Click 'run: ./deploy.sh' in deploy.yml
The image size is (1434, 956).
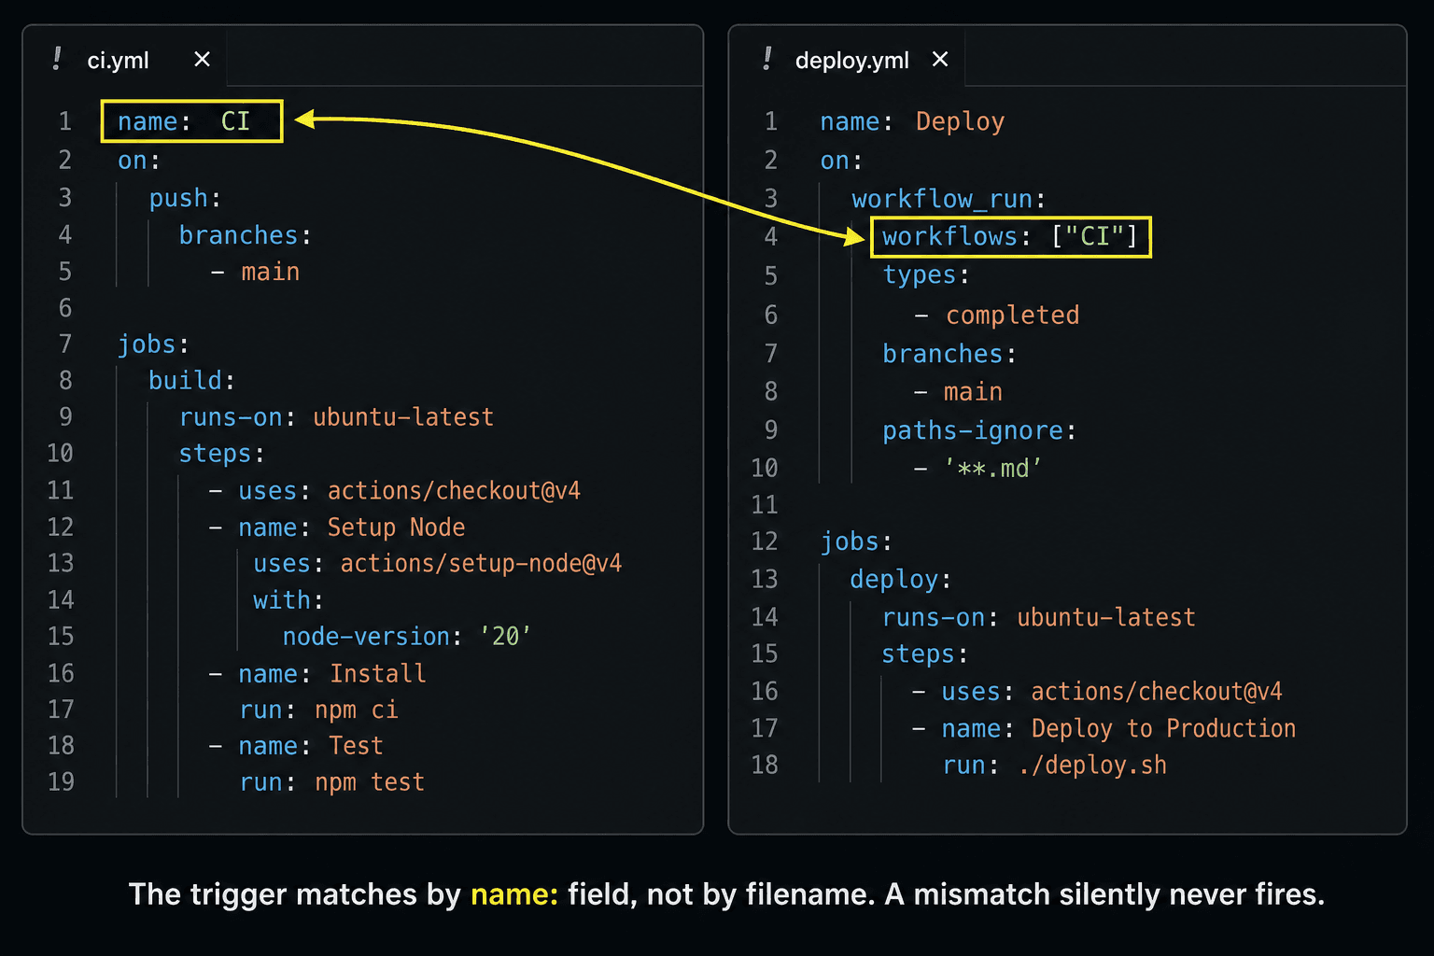(x=1055, y=765)
